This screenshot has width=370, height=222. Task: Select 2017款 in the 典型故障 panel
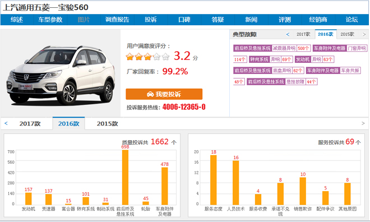click(x=303, y=34)
